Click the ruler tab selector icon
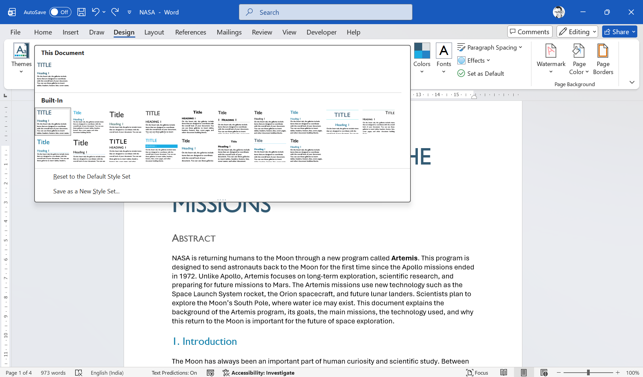Screen dimensions: 643x377 pyautogui.click(x=5, y=96)
